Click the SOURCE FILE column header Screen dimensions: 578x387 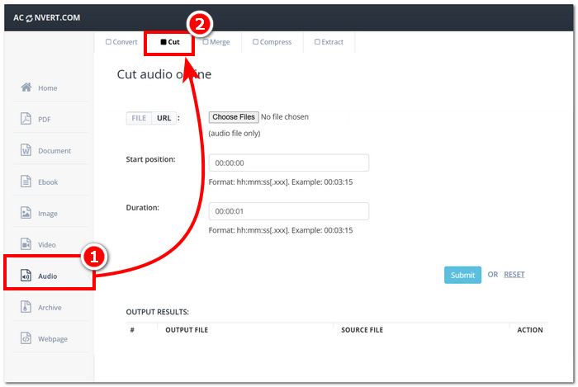[x=362, y=330]
